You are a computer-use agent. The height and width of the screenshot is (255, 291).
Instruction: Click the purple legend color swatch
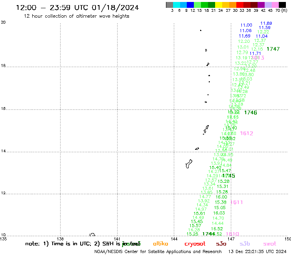click(261, 5)
